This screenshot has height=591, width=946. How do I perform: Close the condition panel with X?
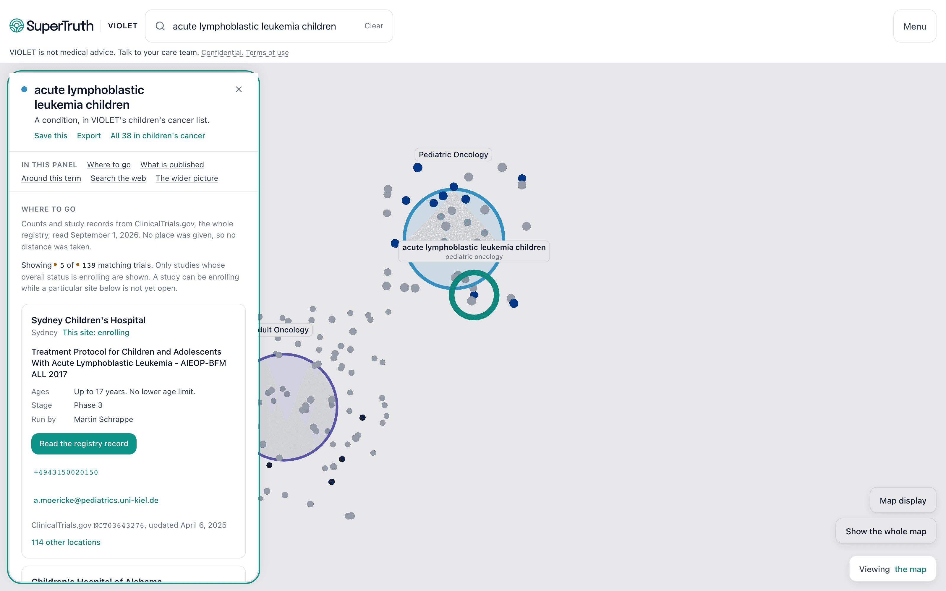pyautogui.click(x=239, y=90)
